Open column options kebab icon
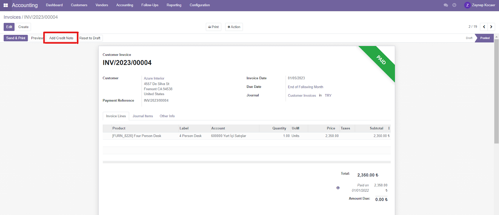The width and height of the screenshot is (499, 215). tap(389, 128)
